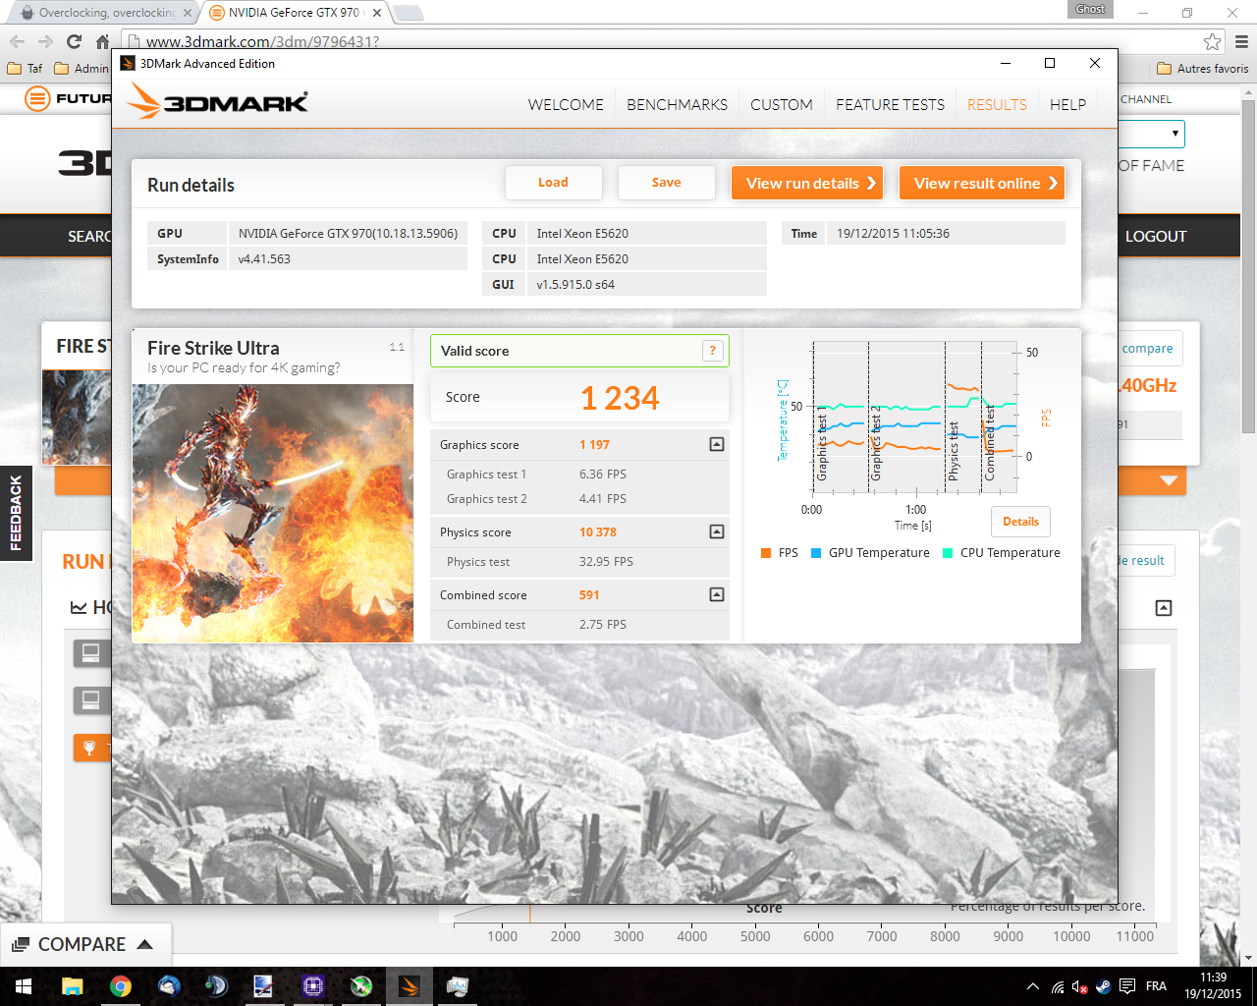The width and height of the screenshot is (1257, 1006).
Task: Click the Valid score question mark icon
Action: [x=713, y=351]
